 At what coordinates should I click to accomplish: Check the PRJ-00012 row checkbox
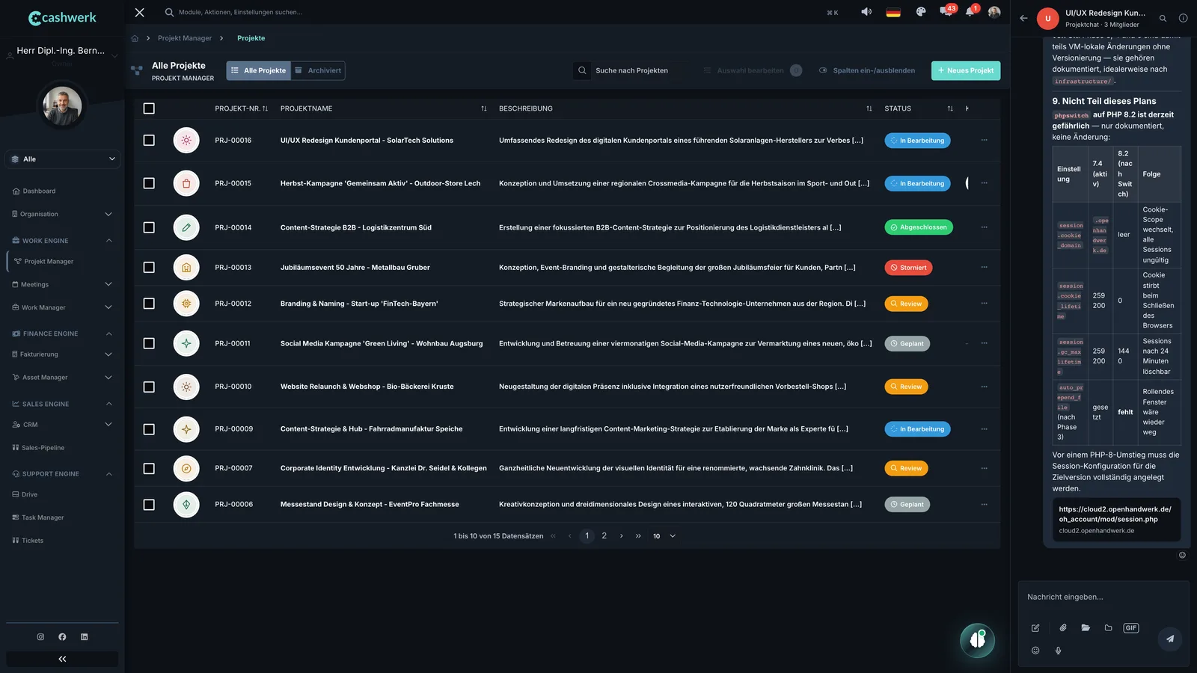(x=149, y=304)
